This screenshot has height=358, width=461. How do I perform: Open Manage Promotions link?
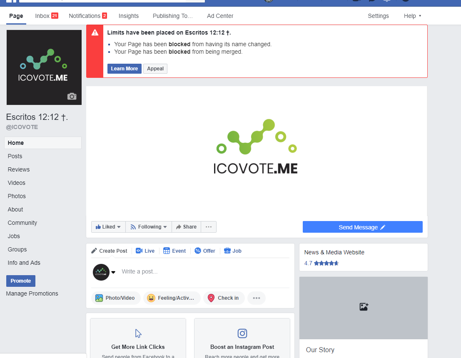[32, 293]
